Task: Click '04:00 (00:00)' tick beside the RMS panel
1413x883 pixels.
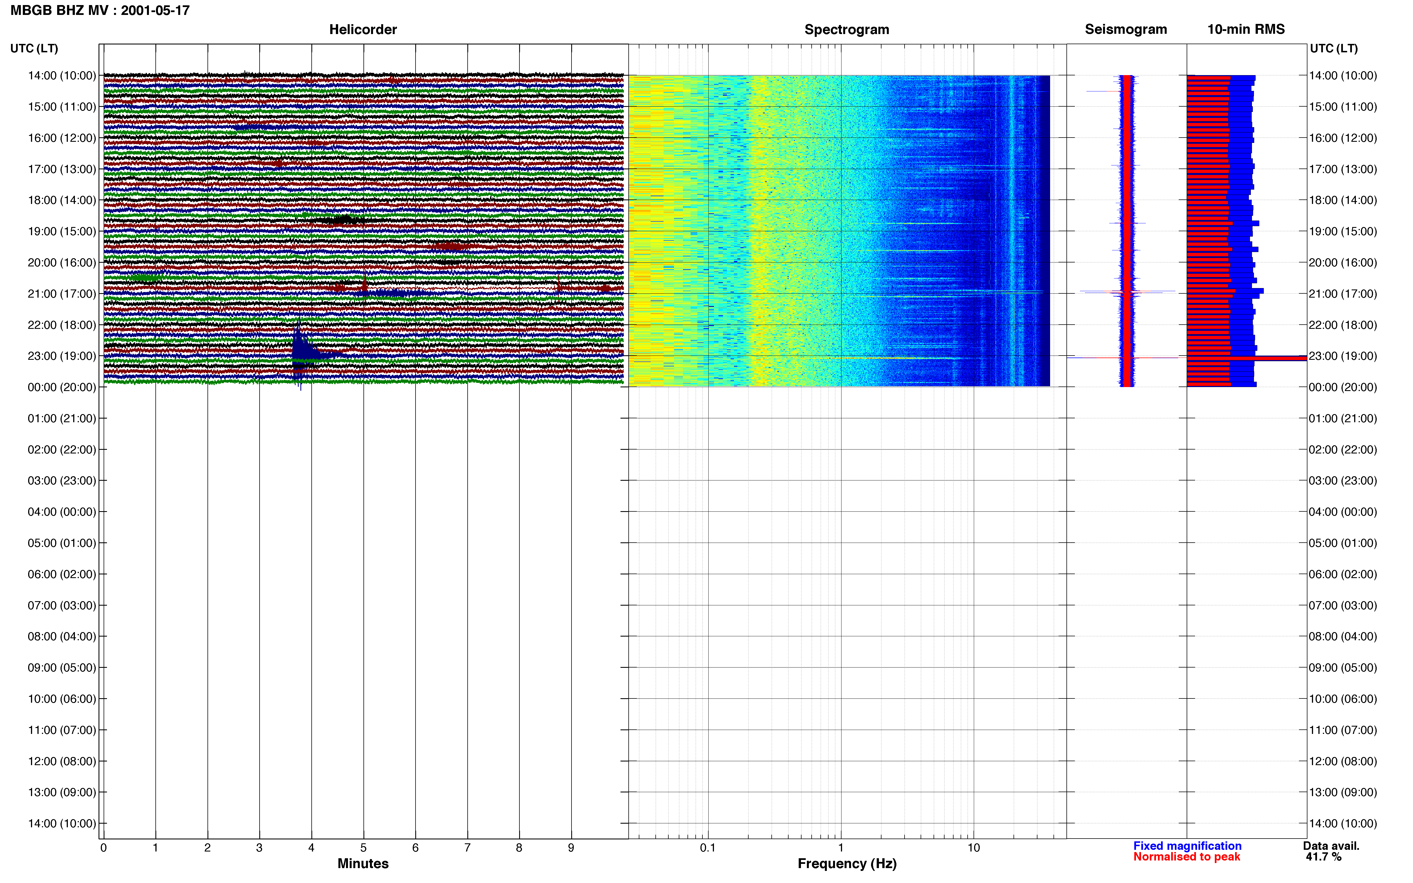Action: tap(1343, 512)
